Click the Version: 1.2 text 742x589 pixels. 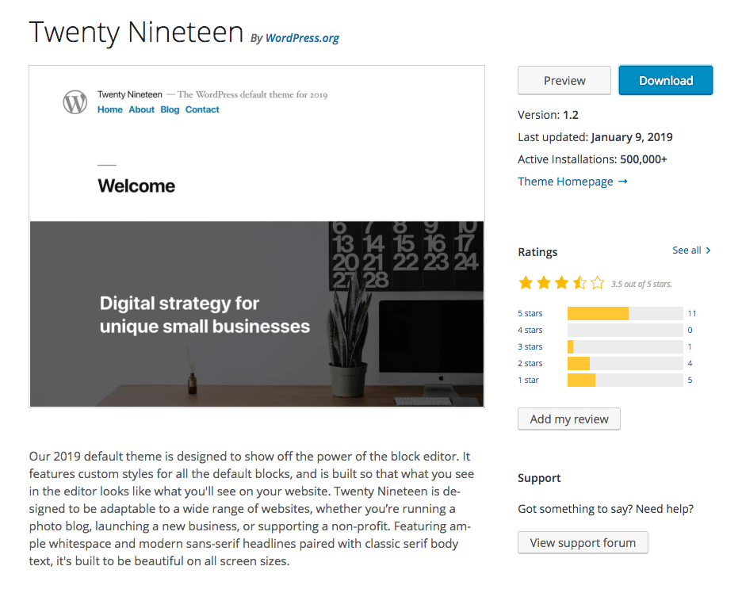tap(548, 115)
